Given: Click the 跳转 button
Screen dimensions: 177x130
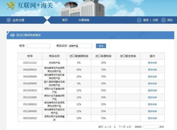Looking at the screenshot, I should pos(162,127).
